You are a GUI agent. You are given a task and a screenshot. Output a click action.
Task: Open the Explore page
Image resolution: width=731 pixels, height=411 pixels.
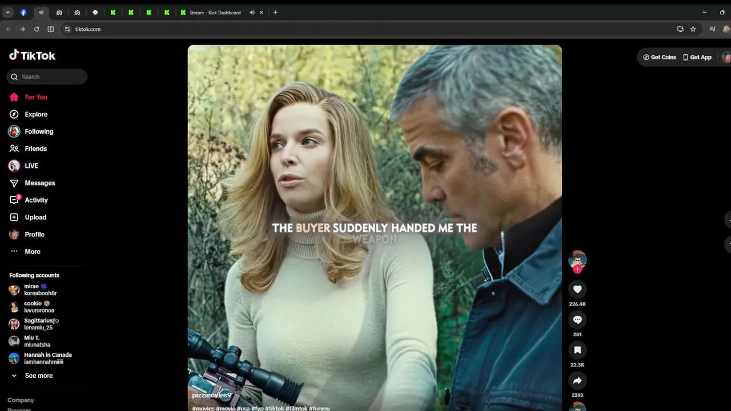29,114
